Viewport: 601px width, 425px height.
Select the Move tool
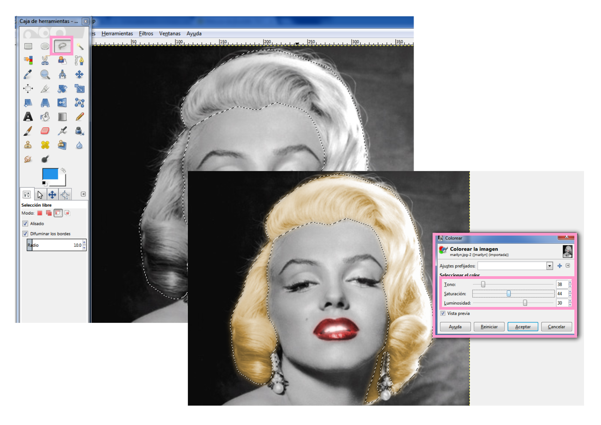click(79, 74)
